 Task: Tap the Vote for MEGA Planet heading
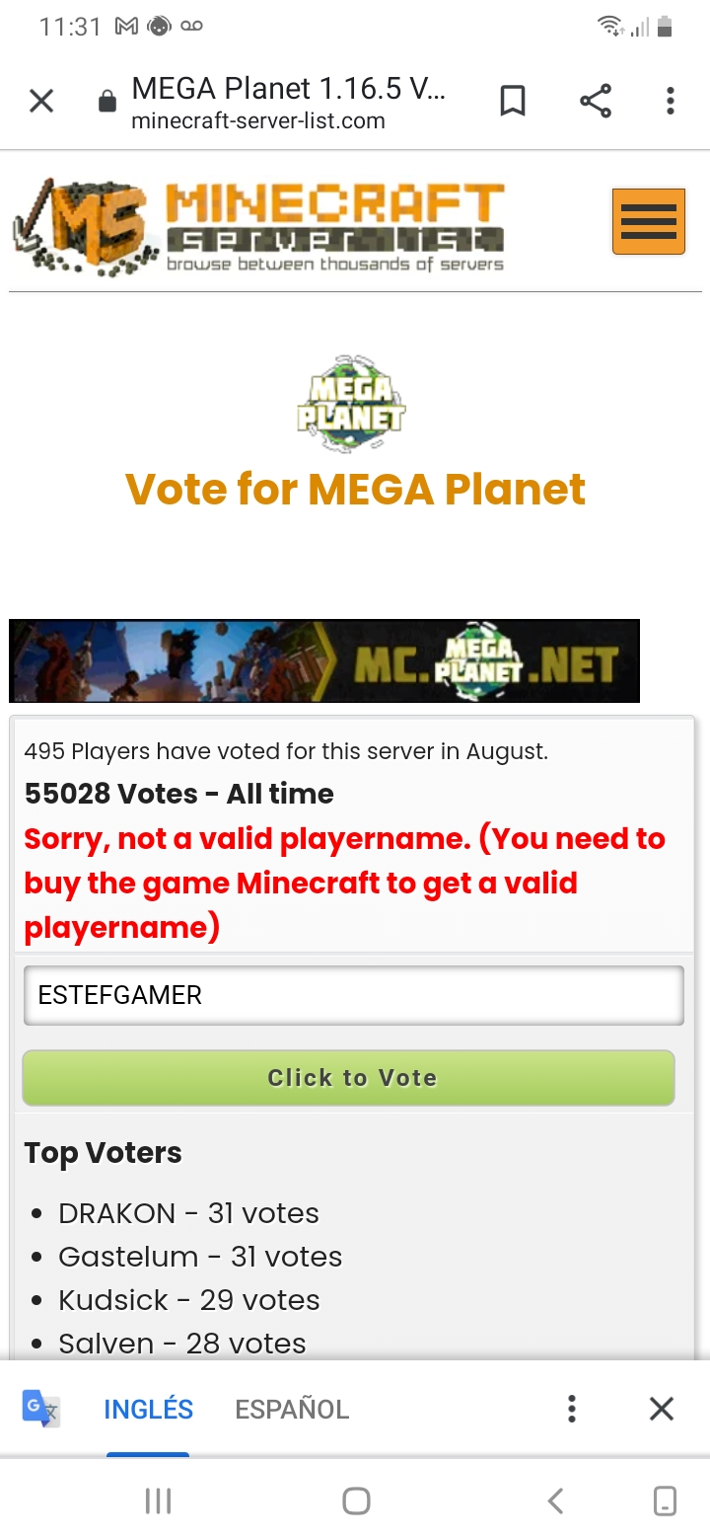click(355, 490)
